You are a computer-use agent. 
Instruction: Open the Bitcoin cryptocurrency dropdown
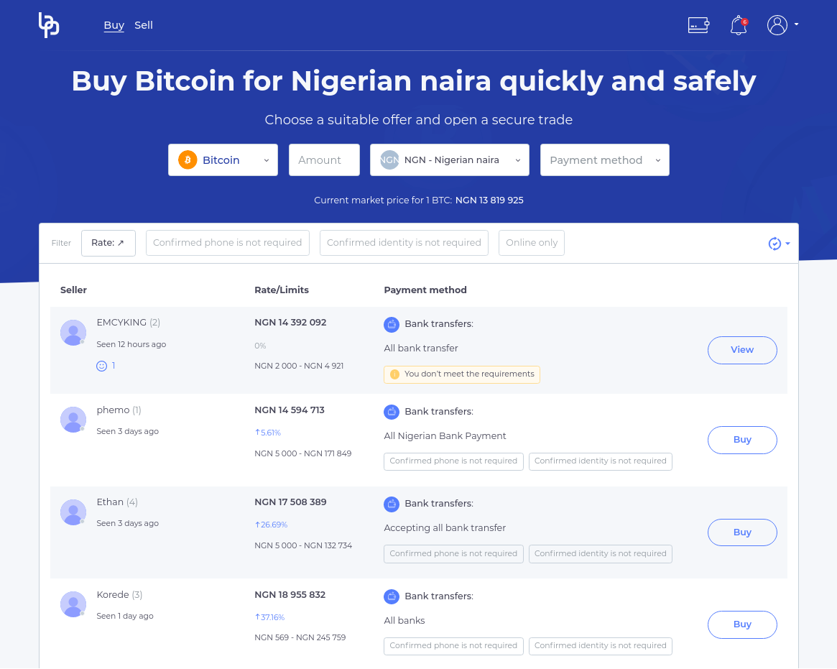(x=223, y=160)
